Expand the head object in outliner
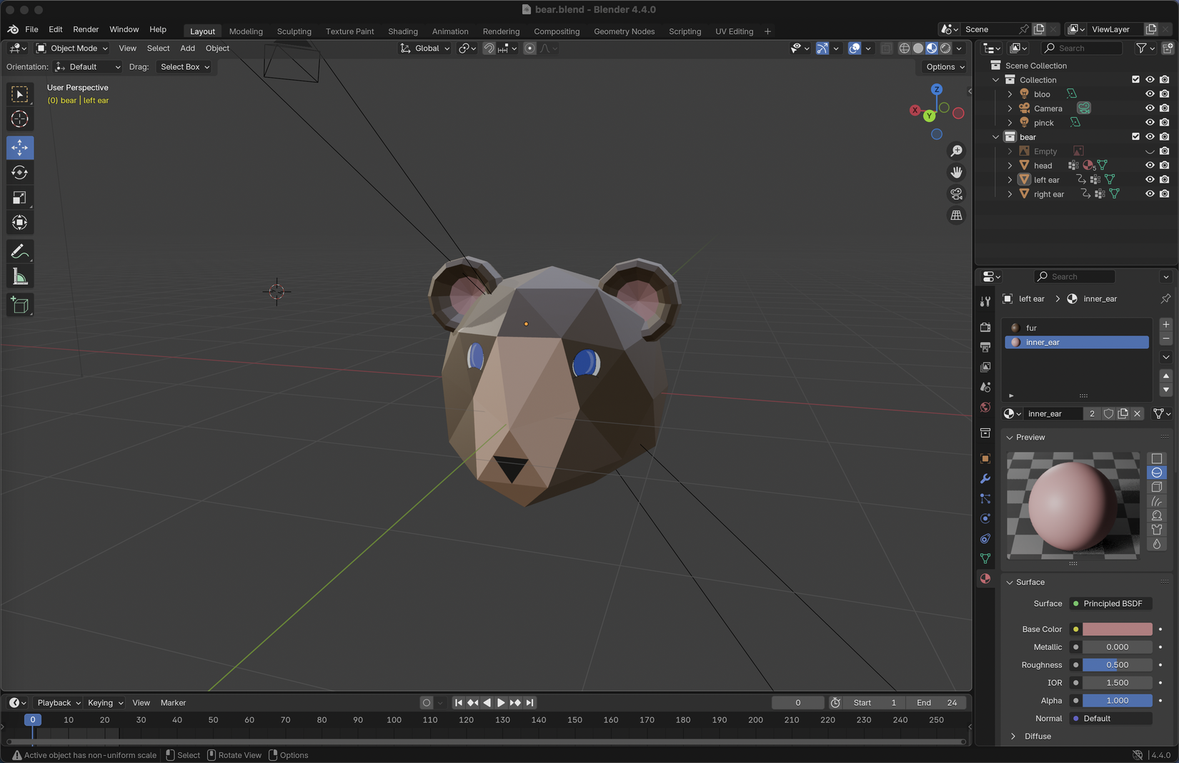The image size is (1179, 763). coord(1010,165)
